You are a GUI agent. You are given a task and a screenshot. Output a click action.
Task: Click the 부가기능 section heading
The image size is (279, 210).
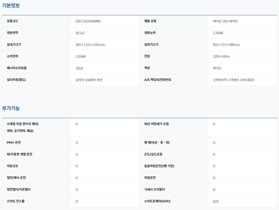pyautogui.click(x=11, y=108)
